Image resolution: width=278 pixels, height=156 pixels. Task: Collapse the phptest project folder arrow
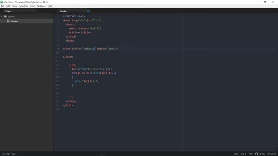[x=2, y=16]
